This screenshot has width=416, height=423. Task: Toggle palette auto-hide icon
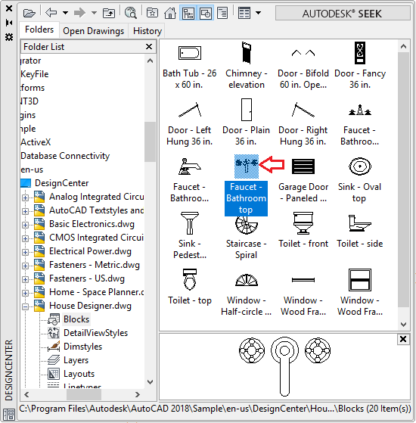pos(9,23)
